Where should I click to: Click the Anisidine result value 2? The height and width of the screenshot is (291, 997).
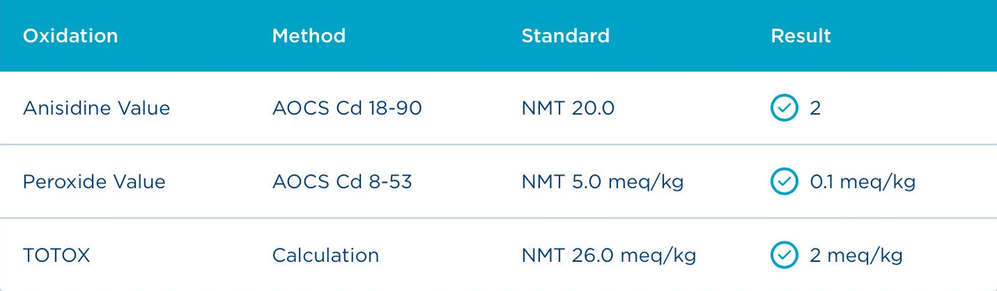[x=815, y=108]
